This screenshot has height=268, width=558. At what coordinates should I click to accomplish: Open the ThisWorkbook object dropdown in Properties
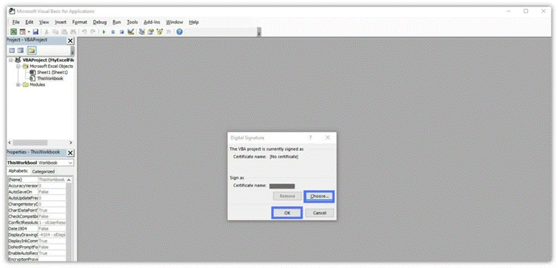click(x=70, y=162)
